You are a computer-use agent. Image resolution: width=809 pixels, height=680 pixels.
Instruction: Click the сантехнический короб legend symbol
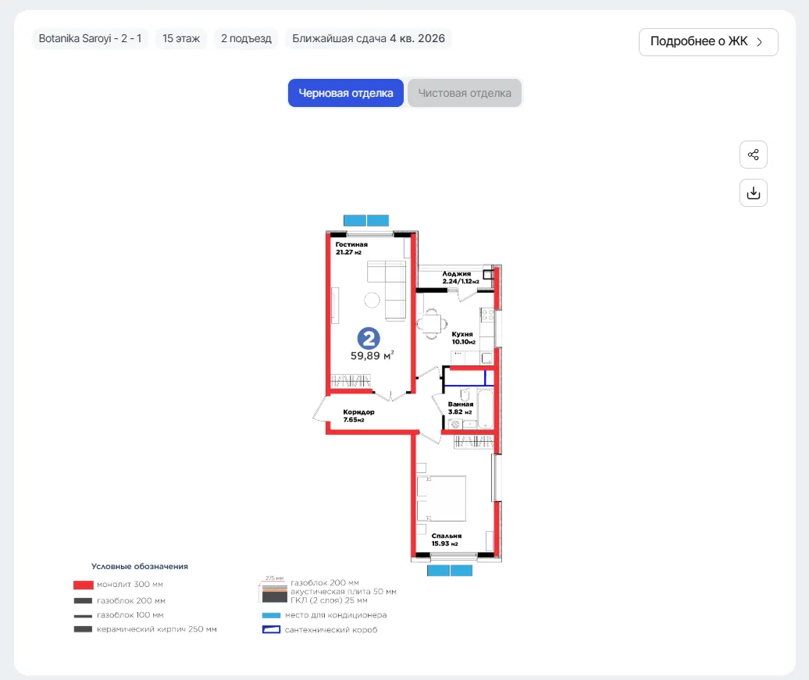tap(272, 630)
